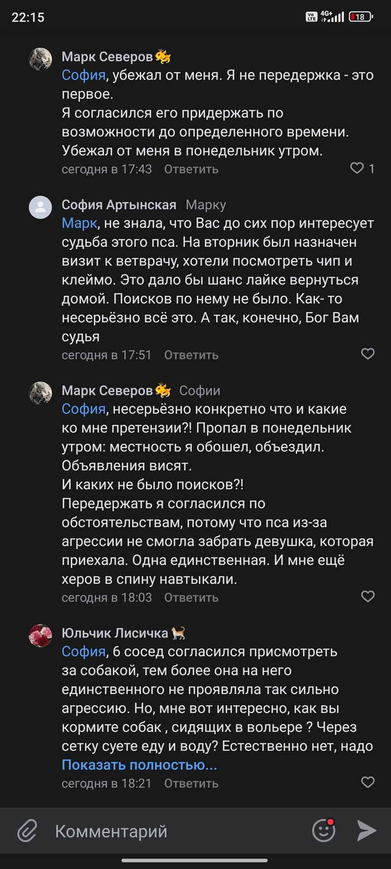Expand full comment via "Показать полностью..."
The width and height of the screenshot is (391, 869).
(139, 765)
